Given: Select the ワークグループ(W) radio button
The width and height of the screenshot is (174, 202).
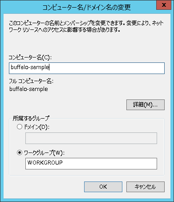Looking at the screenshot, I should [x=20, y=153].
